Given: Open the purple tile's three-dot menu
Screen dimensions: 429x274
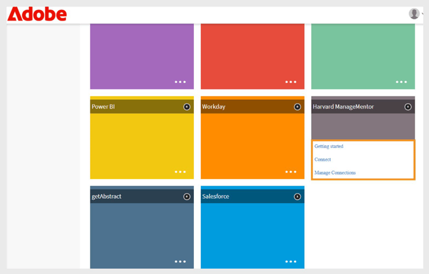Looking at the screenshot, I should click(x=180, y=82).
